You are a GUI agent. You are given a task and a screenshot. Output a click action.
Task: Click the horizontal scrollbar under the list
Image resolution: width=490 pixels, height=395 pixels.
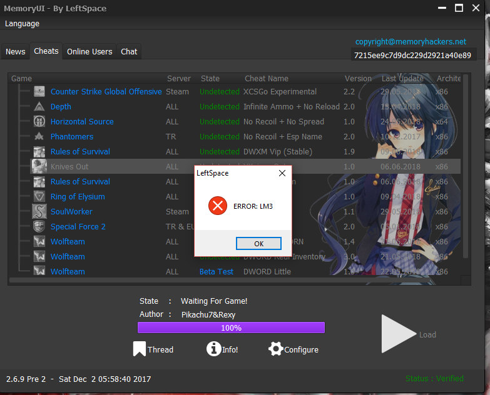pyautogui.click(x=219, y=280)
